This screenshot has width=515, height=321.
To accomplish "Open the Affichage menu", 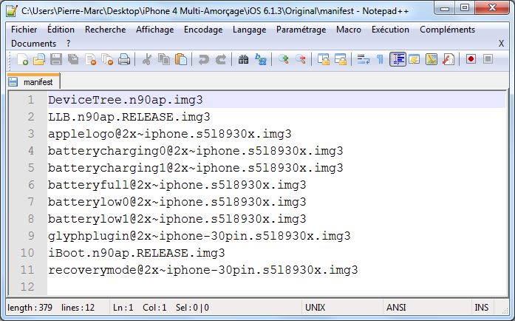I will pyautogui.click(x=154, y=30).
